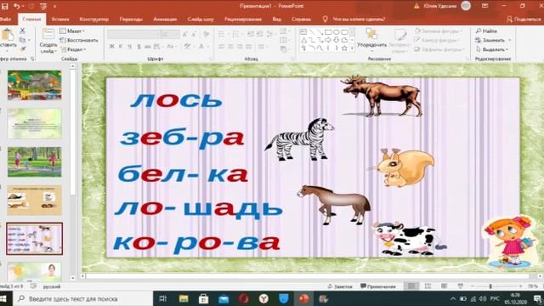Start slideshow from beginning via quick access icon

[43, 6]
